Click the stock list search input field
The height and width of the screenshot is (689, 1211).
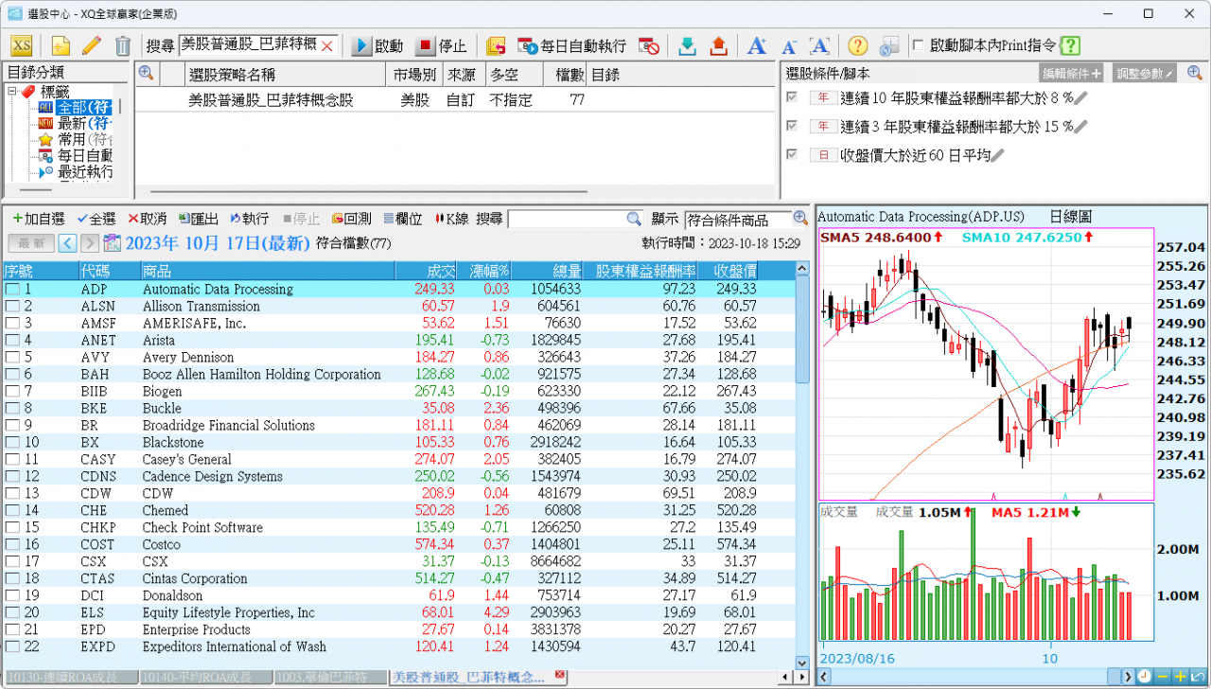(x=566, y=219)
